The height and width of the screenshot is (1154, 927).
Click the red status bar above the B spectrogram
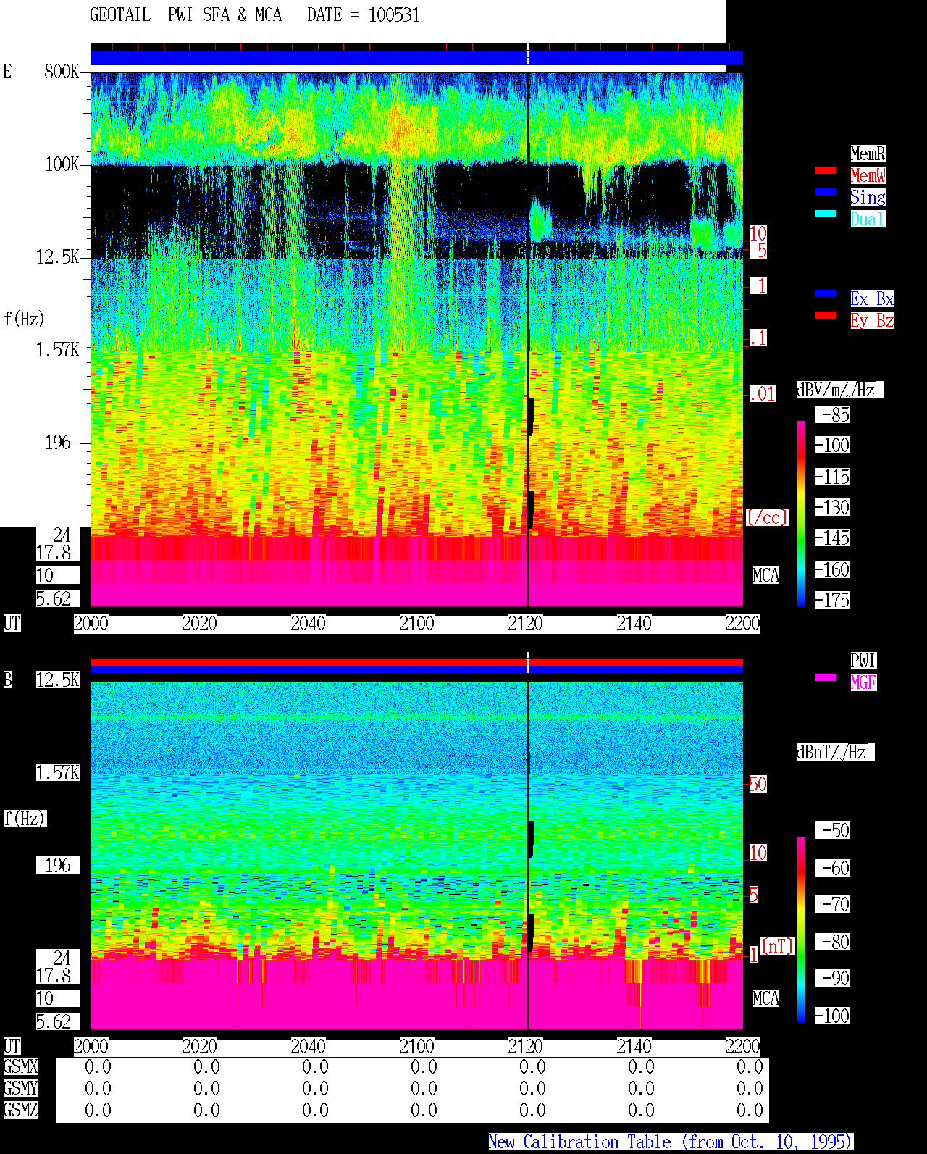[416, 662]
